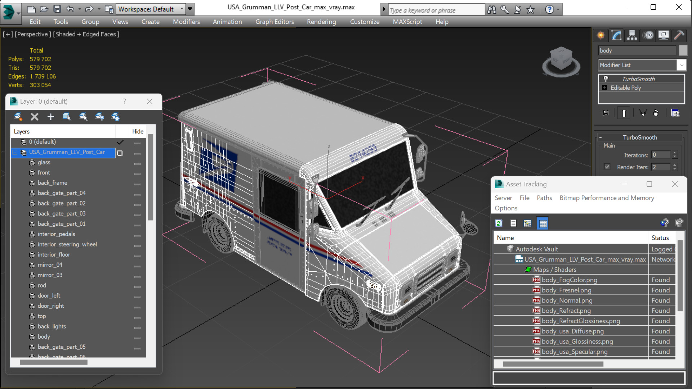Click the ViewCube in the viewport
This screenshot has width=692, height=389.
tap(561, 61)
